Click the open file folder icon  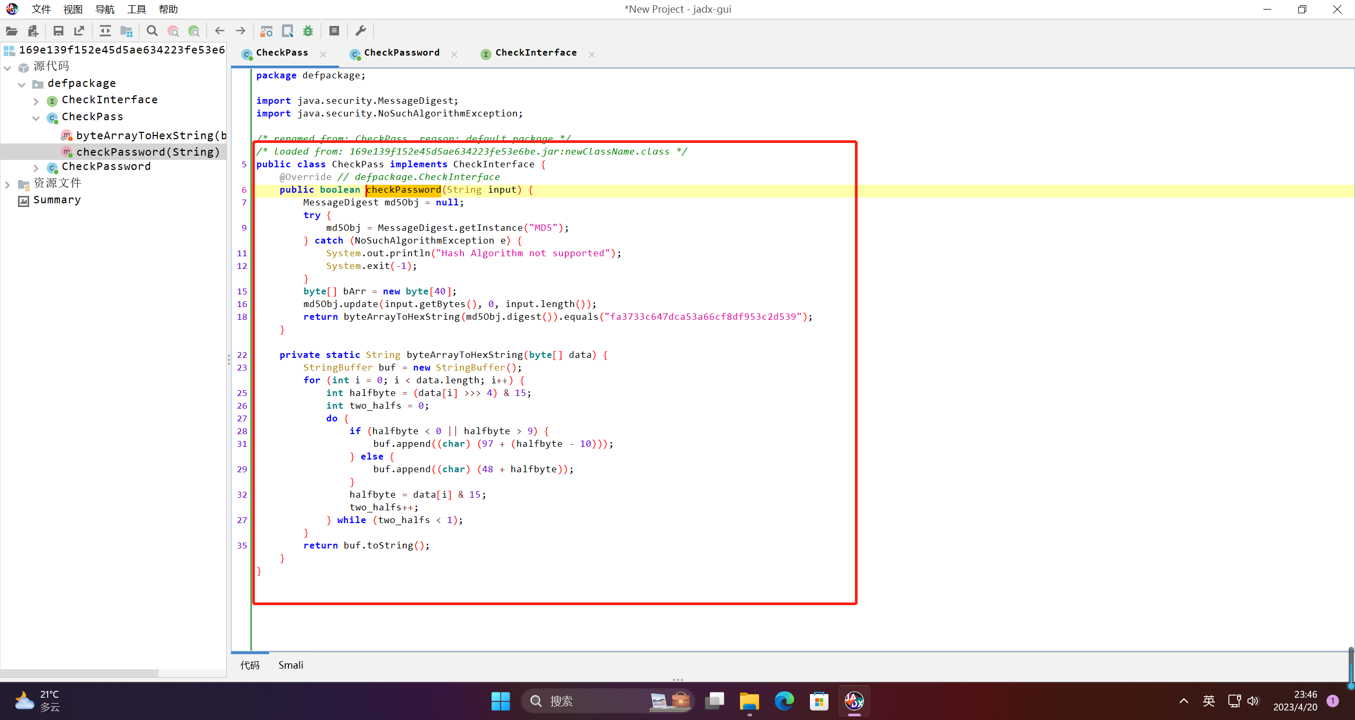[12, 31]
